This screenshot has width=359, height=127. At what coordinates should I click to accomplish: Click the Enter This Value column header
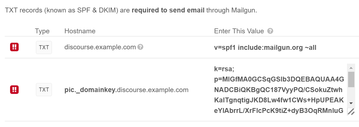(x=239, y=31)
